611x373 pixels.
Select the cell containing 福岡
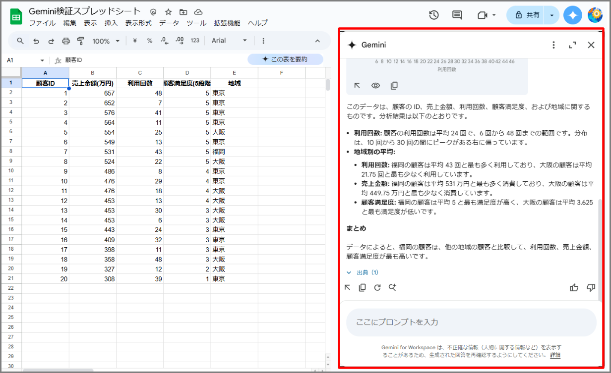(x=234, y=152)
